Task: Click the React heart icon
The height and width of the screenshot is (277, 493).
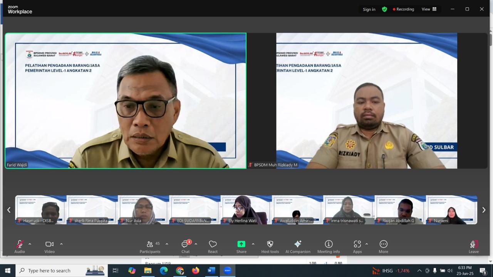Action: pyautogui.click(x=213, y=247)
